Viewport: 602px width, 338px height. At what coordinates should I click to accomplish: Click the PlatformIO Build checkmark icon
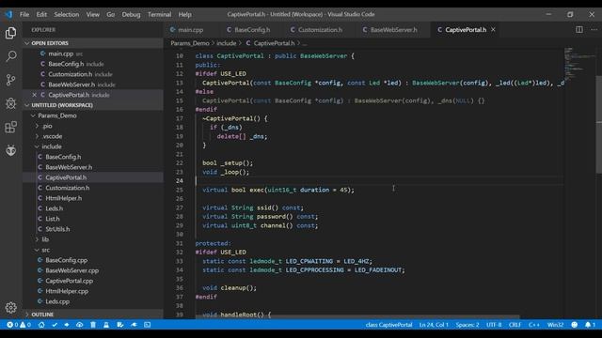click(x=55, y=325)
